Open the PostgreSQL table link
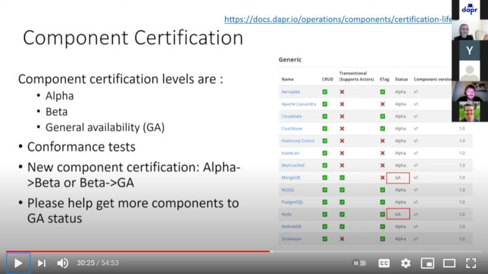488x274 pixels. (292, 202)
